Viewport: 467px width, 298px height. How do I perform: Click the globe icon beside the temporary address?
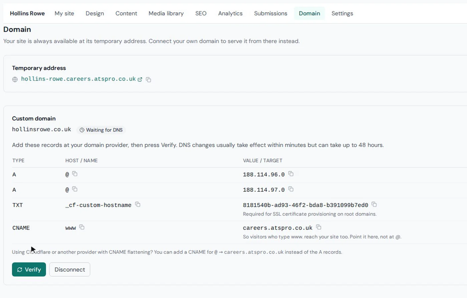[x=15, y=79]
